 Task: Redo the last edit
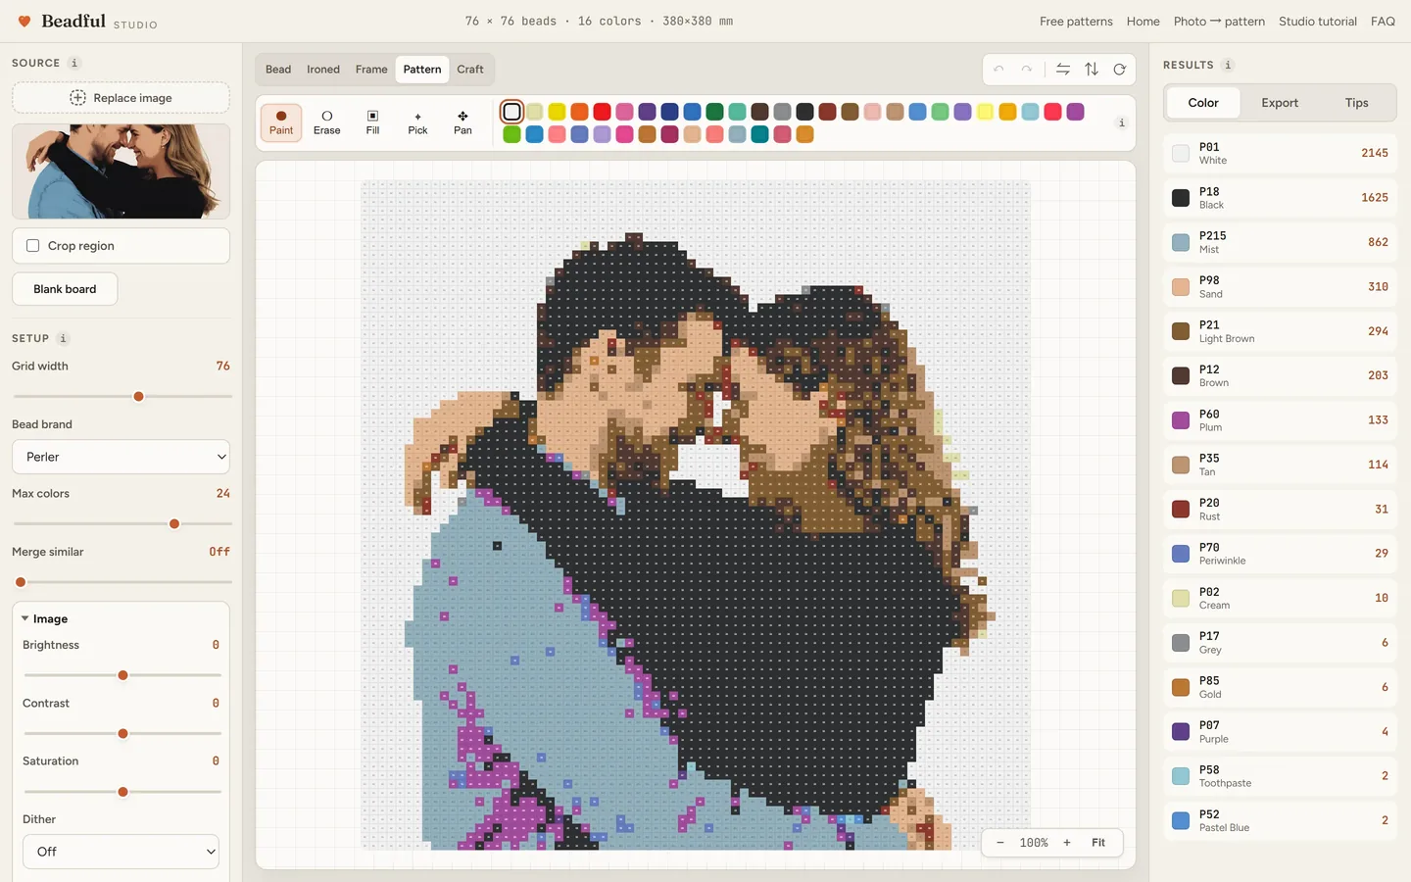point(1026,70)
